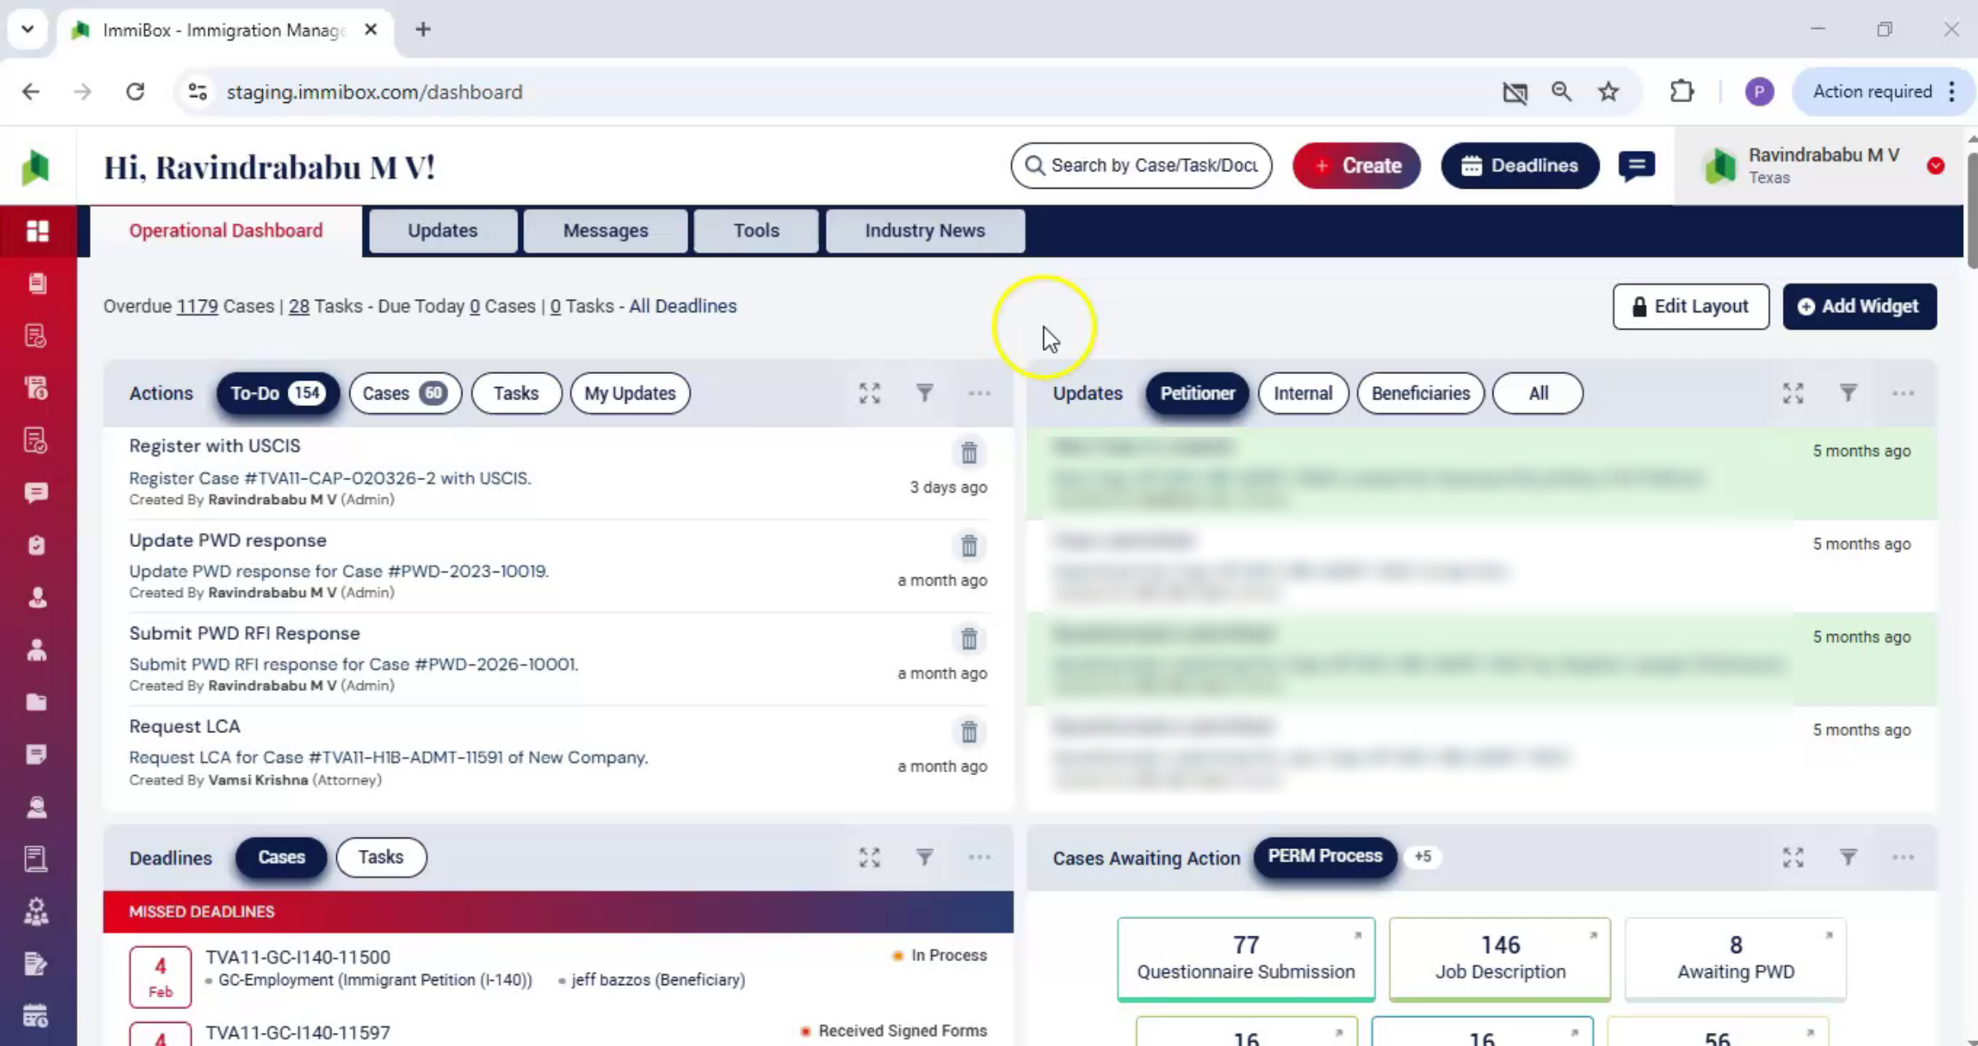Select the clipboard checkmark sidebar icon
Image resolution: width=1978 pixels, height=1046 pixels.
click(x=37, y=545)
